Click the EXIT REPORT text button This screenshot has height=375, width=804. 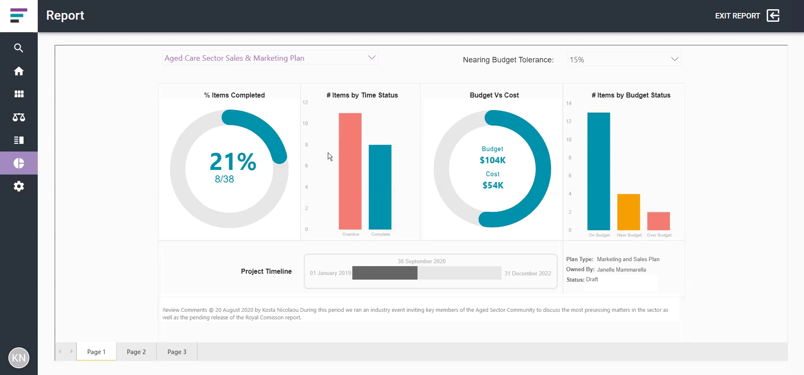[737, 16]
